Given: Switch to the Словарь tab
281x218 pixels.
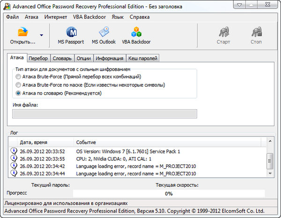Looking at the screenshot, I should point(63,59).
